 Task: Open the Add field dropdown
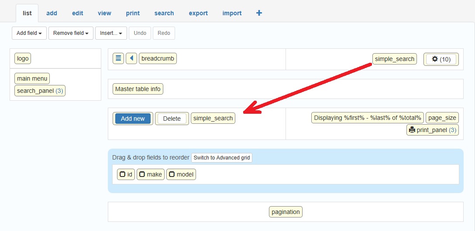click(29, 33)
